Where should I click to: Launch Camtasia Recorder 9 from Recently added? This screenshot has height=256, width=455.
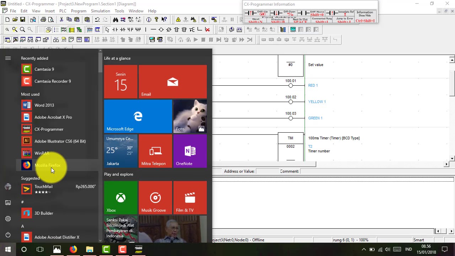(x=57, y=81)
